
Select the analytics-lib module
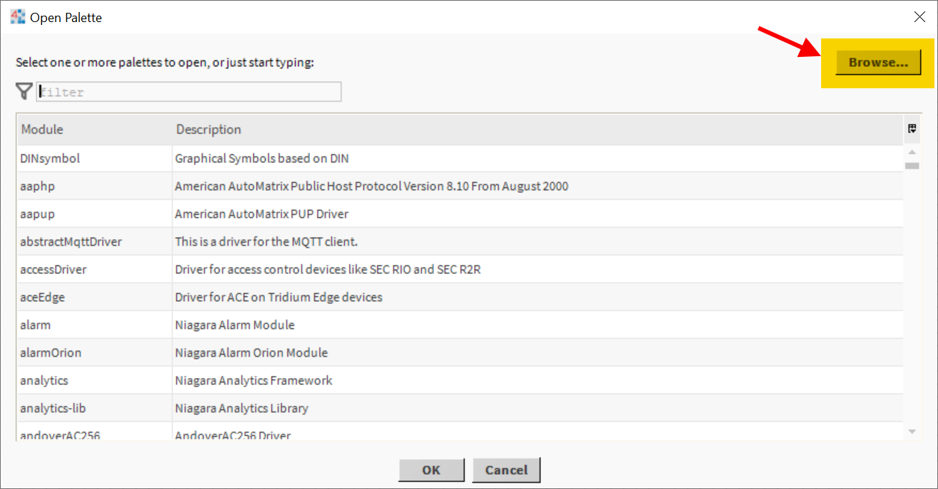pyautogui.click(x=53, y=409)
